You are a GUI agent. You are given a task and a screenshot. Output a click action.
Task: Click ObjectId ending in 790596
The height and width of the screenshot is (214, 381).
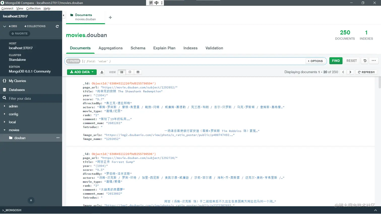pos(124,154)
